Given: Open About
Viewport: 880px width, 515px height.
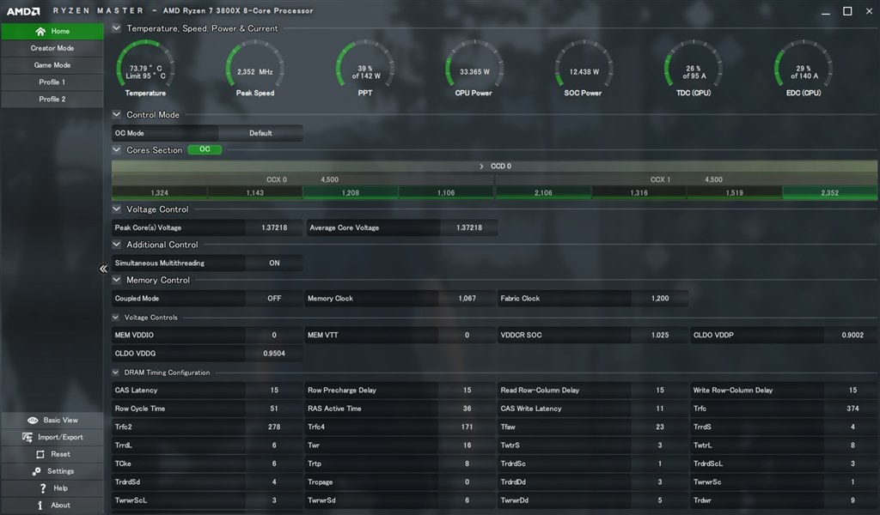Looking at the screenshot, I should [x=52, y=505].
